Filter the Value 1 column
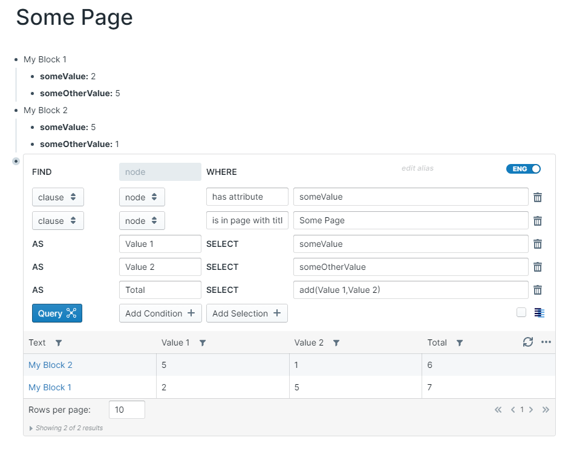This screenshot has height=449, width=574. coord(203,343)
